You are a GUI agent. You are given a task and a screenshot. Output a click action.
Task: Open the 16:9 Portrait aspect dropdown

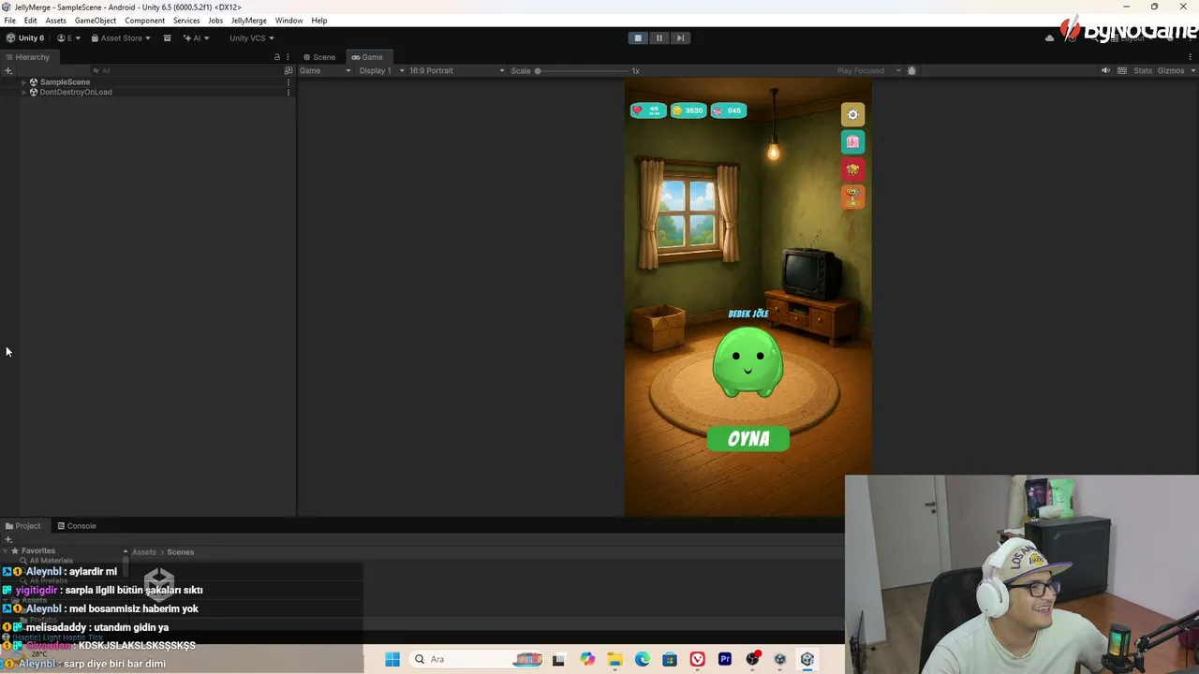457,71
